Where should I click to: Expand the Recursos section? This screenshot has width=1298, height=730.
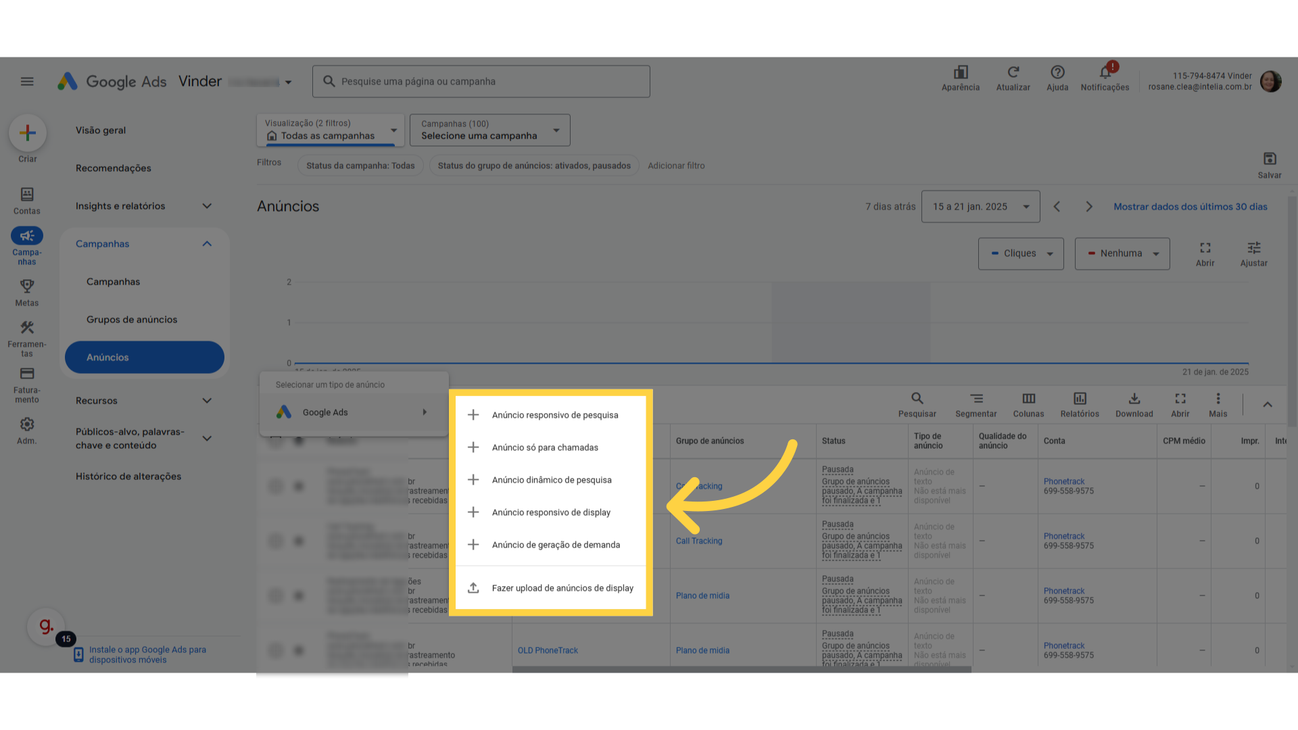[207, 401]
